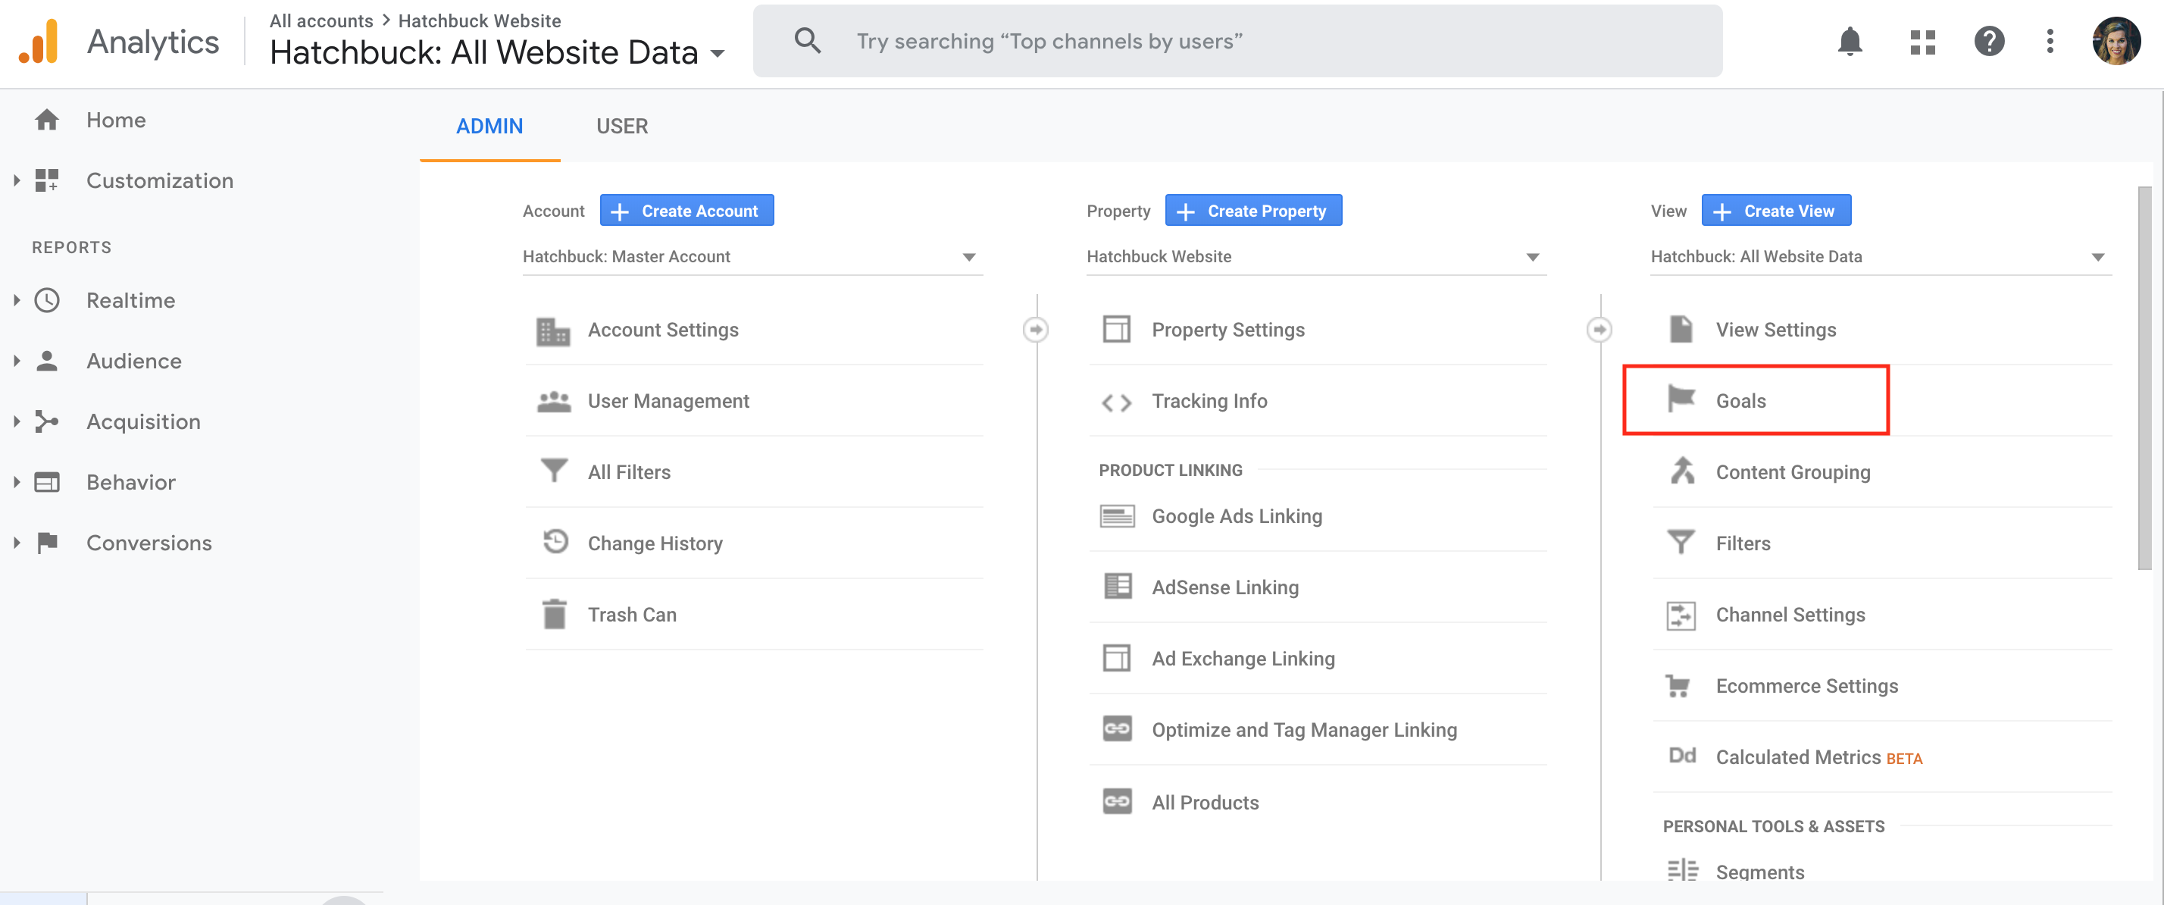Click the Behavior window icon

47,482
